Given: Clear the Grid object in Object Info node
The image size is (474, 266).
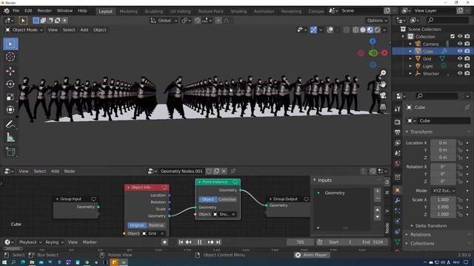Looking at the screenshot, I should 162,233.
